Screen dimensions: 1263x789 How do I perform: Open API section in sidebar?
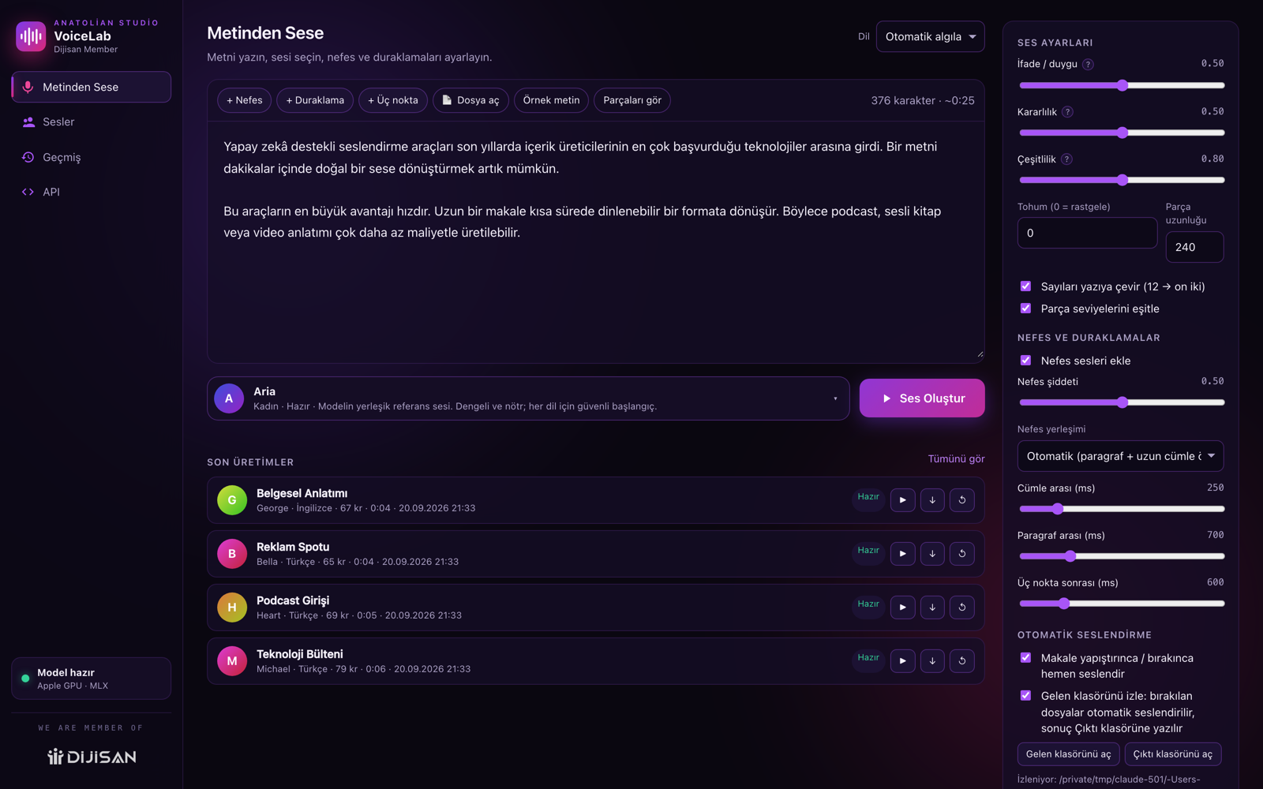(91, 192)
